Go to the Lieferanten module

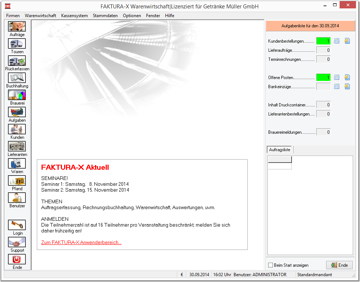(x=17, y=146)
